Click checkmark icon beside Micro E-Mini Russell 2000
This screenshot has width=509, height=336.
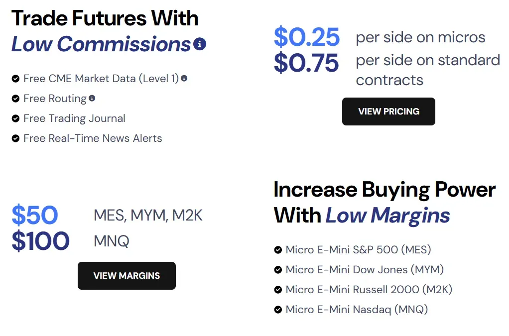(278, 290)
